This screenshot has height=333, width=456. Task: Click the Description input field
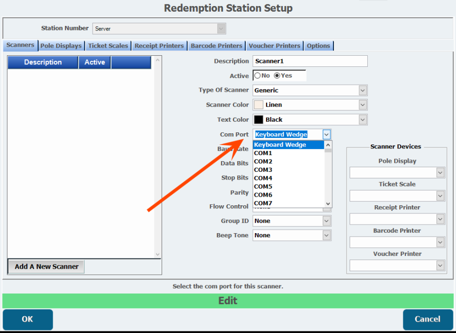click(x=310, y=61)
